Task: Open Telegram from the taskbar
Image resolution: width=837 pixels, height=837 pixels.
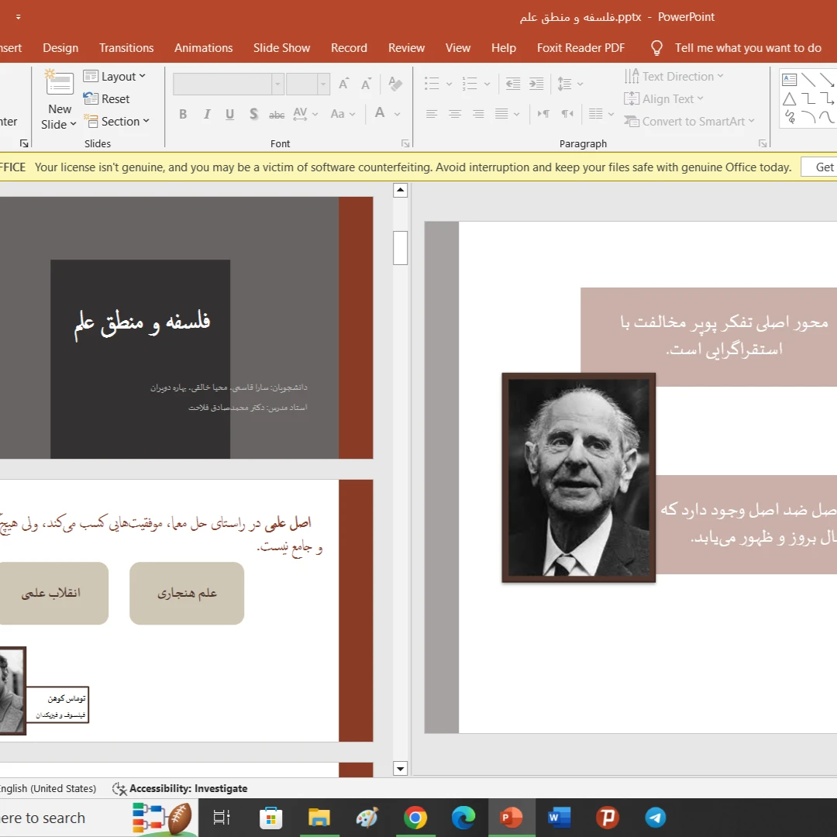Action: coord(656,818)
